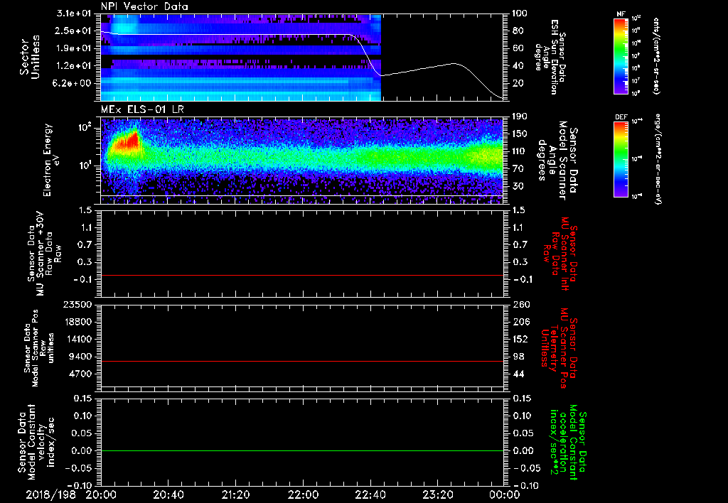Click the 23500 scanner position tick value

point(78,305)
